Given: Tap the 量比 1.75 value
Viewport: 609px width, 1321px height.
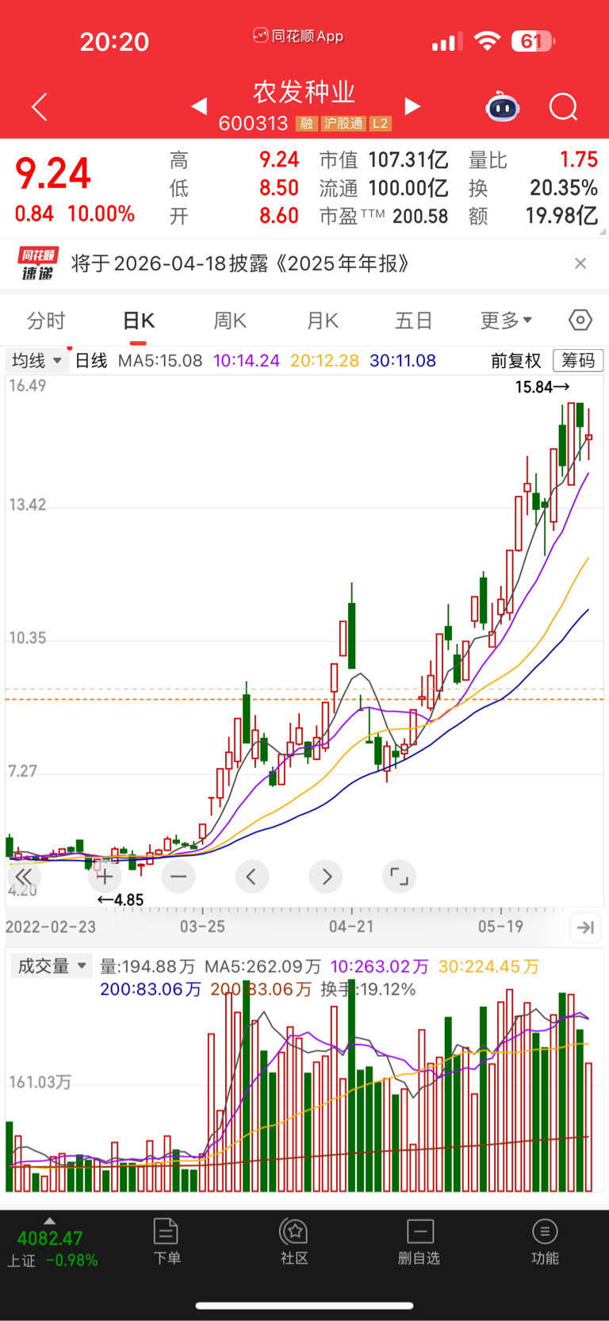Looking at the screenshot, I should [x=533, y=160].
